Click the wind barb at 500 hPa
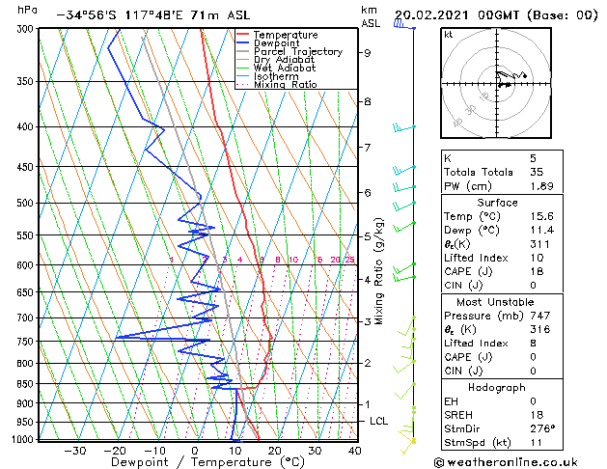Screen dimensions: 607x469 coord(404,206)
